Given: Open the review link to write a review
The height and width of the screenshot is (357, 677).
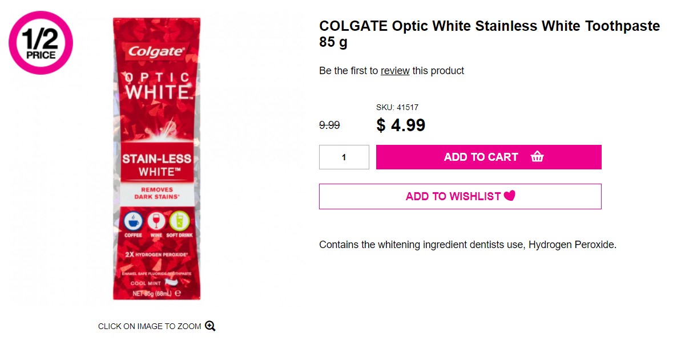Looking at the screenshot, I should click(395, 71).
